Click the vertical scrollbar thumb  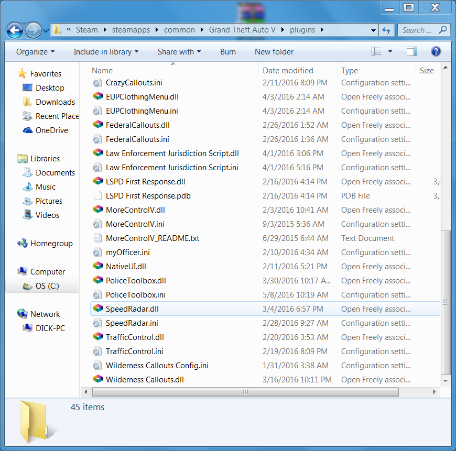click(x=445, y=302)
